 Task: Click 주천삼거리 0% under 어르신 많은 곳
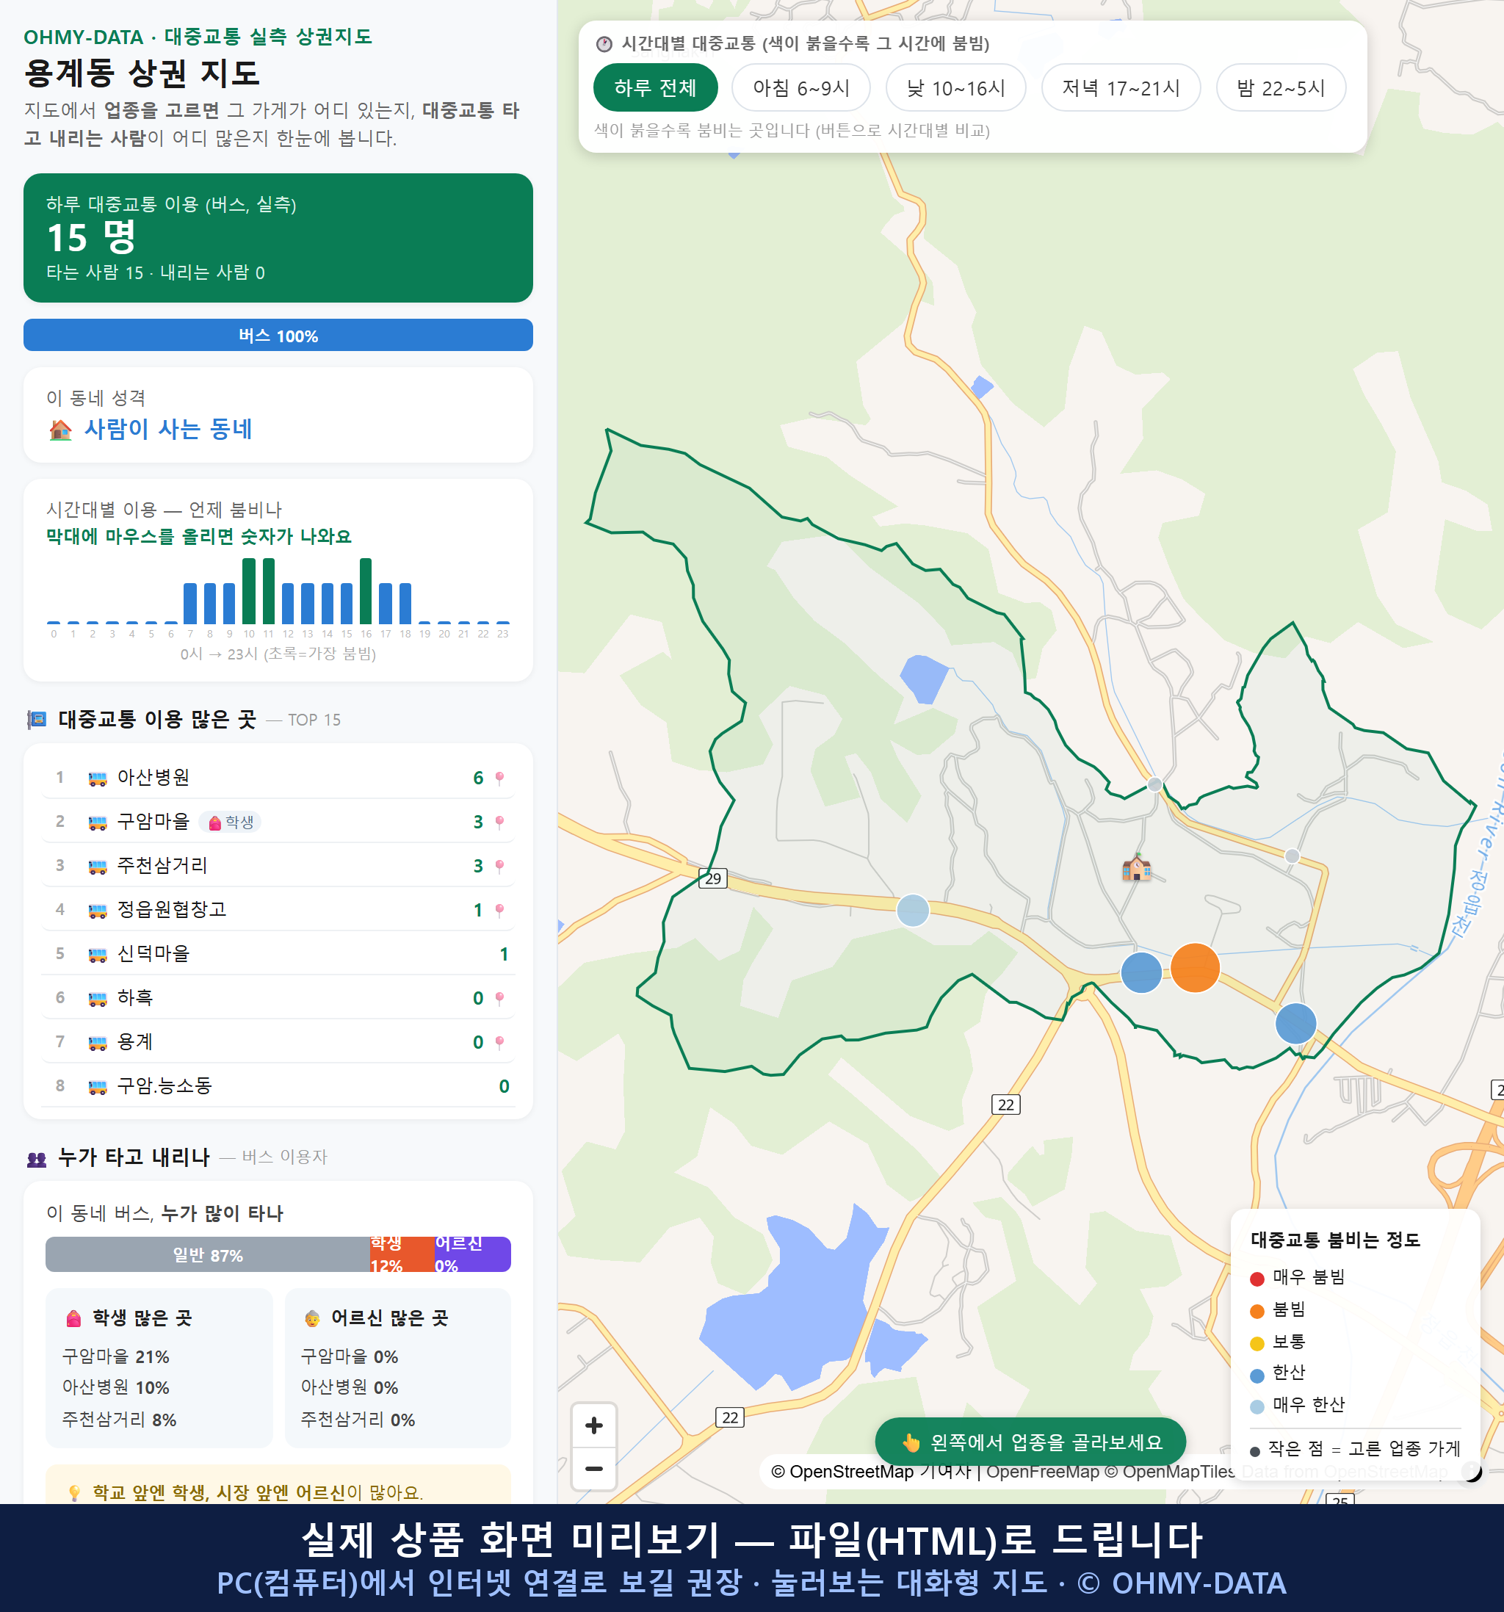click(x=358, y=1420)
